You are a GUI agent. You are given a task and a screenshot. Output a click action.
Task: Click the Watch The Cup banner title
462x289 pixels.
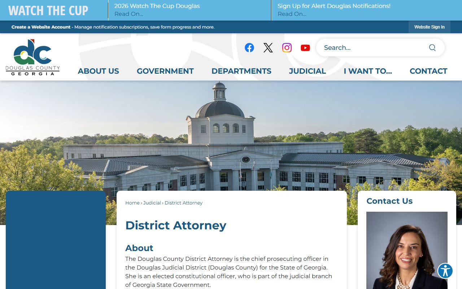pyautogui.click(x=48, y=10)
